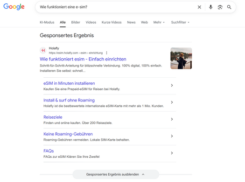Open Google Lens image search icon
This screenshot has height=182, width=245.
[x=220, y=7]
